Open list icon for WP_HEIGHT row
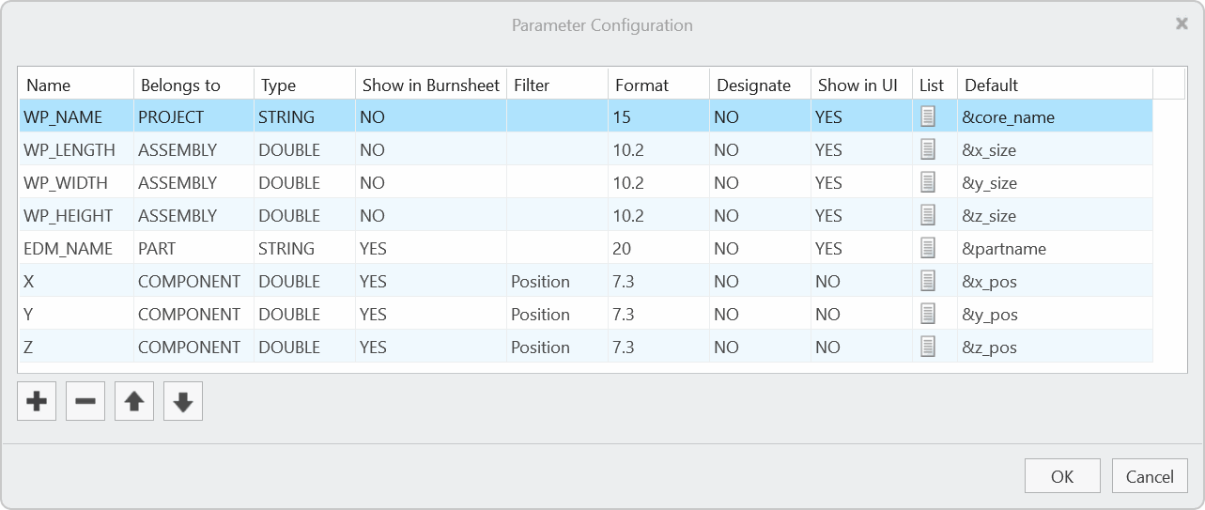Image resolution: width=1205 pixels, height=510 pixels. point(929,215)
